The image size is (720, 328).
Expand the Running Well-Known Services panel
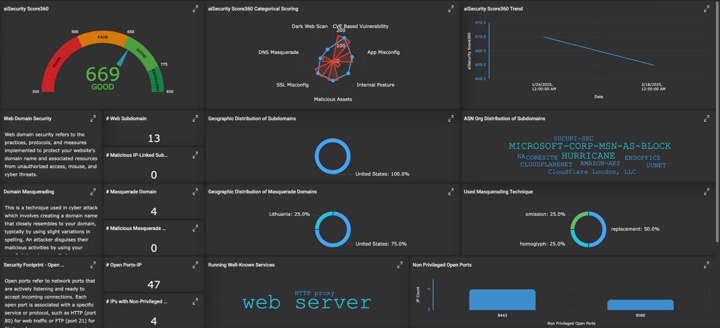[400, 265]
